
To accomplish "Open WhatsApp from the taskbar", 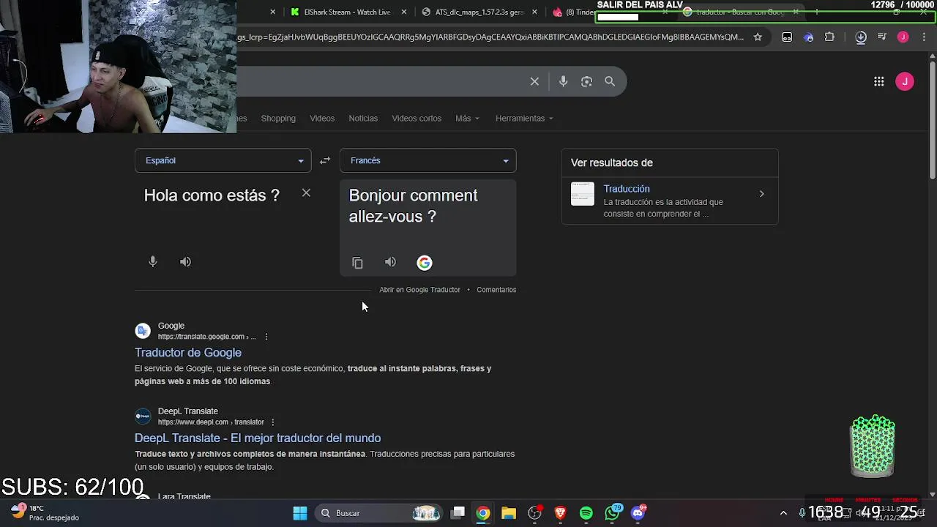I will [613, 513].
